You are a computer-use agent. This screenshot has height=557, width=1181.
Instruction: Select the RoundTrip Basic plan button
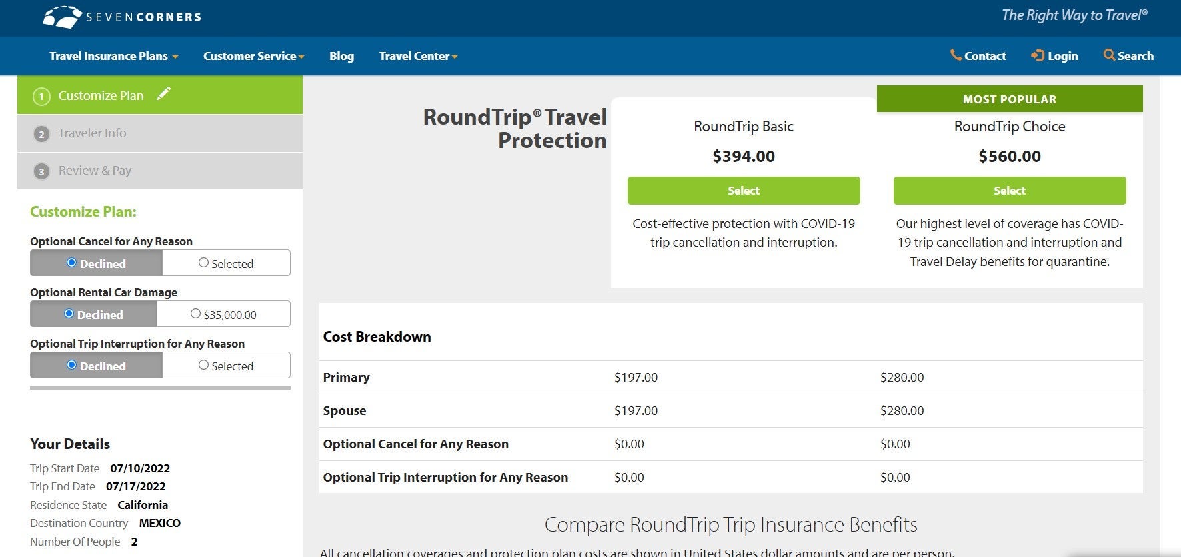point(743,191)
